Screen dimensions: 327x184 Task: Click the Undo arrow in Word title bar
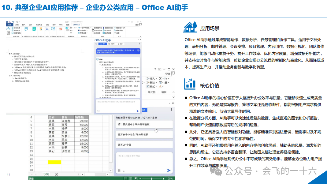(x=13, y=22)
